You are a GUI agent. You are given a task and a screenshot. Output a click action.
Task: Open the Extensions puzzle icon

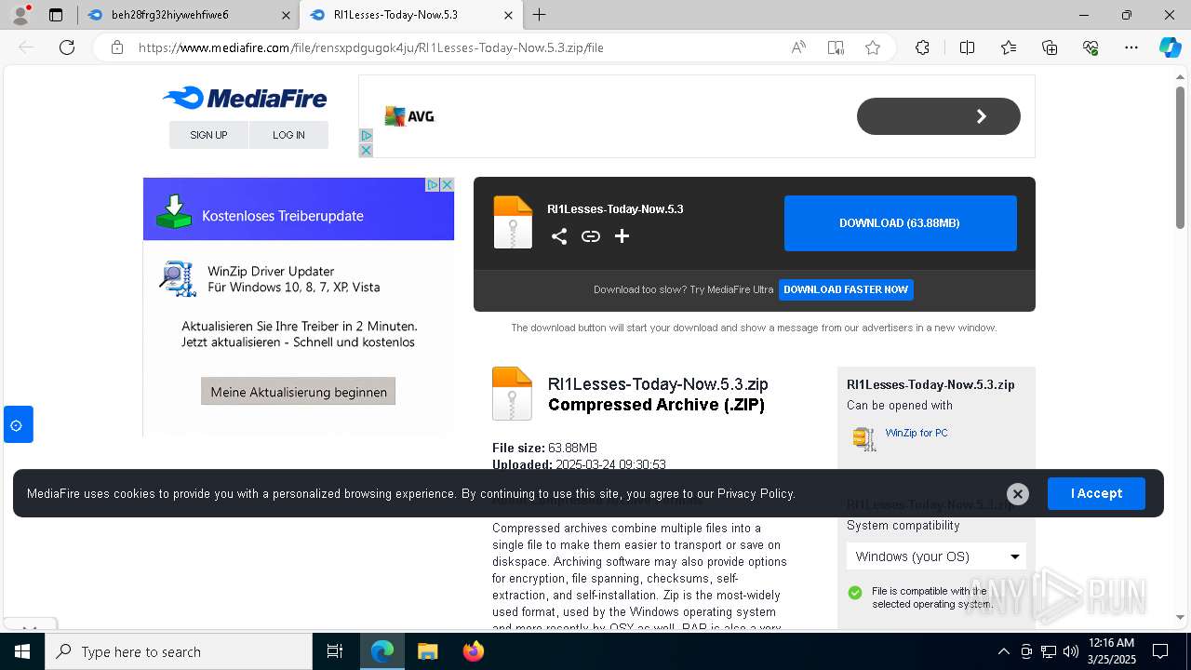[922, 47]
